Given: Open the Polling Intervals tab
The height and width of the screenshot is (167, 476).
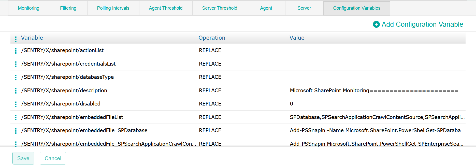Looking at the screenshot, I should (x=113, y=8).
